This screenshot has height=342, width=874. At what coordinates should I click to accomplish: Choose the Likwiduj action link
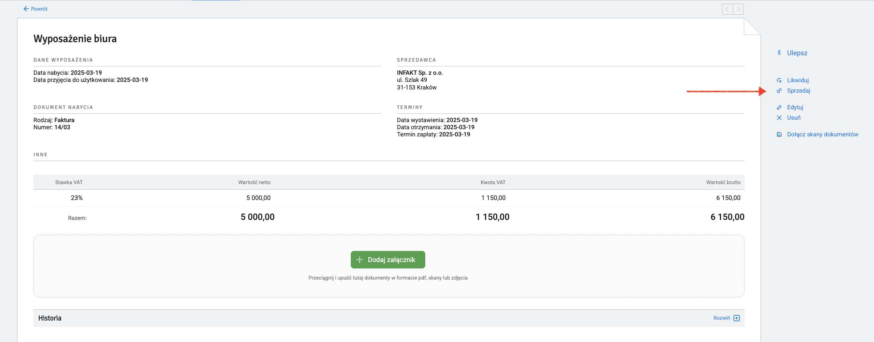[798, 80]
